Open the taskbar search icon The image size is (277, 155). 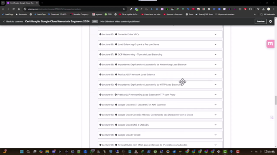(28, 152)
